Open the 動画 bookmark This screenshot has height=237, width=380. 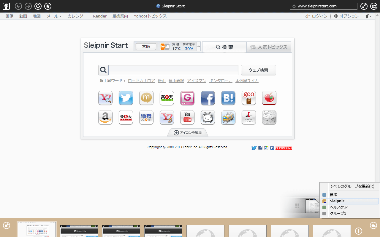23,16
